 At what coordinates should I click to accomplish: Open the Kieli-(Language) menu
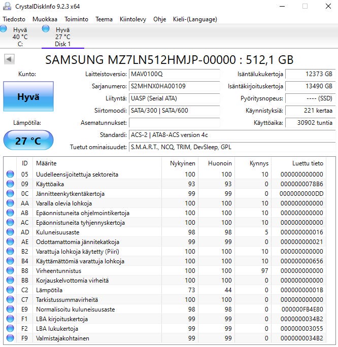click(x=195, y=19)
